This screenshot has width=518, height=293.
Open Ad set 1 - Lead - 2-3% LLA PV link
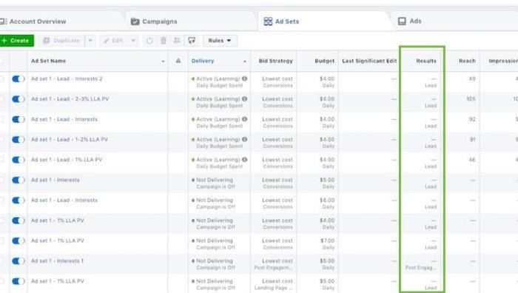[70, 98]
